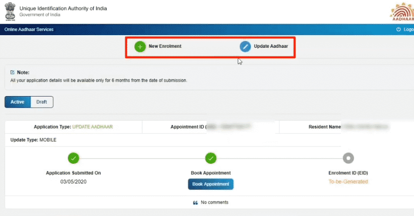Screen dimensions: 414x216
Task: Click the UPDATE AADHAAR application type value
Action: point(93,127)
